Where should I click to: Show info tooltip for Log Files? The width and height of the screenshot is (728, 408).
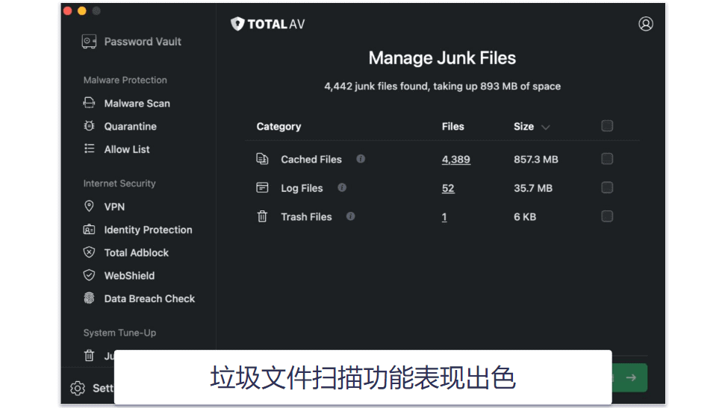point(342,188)
